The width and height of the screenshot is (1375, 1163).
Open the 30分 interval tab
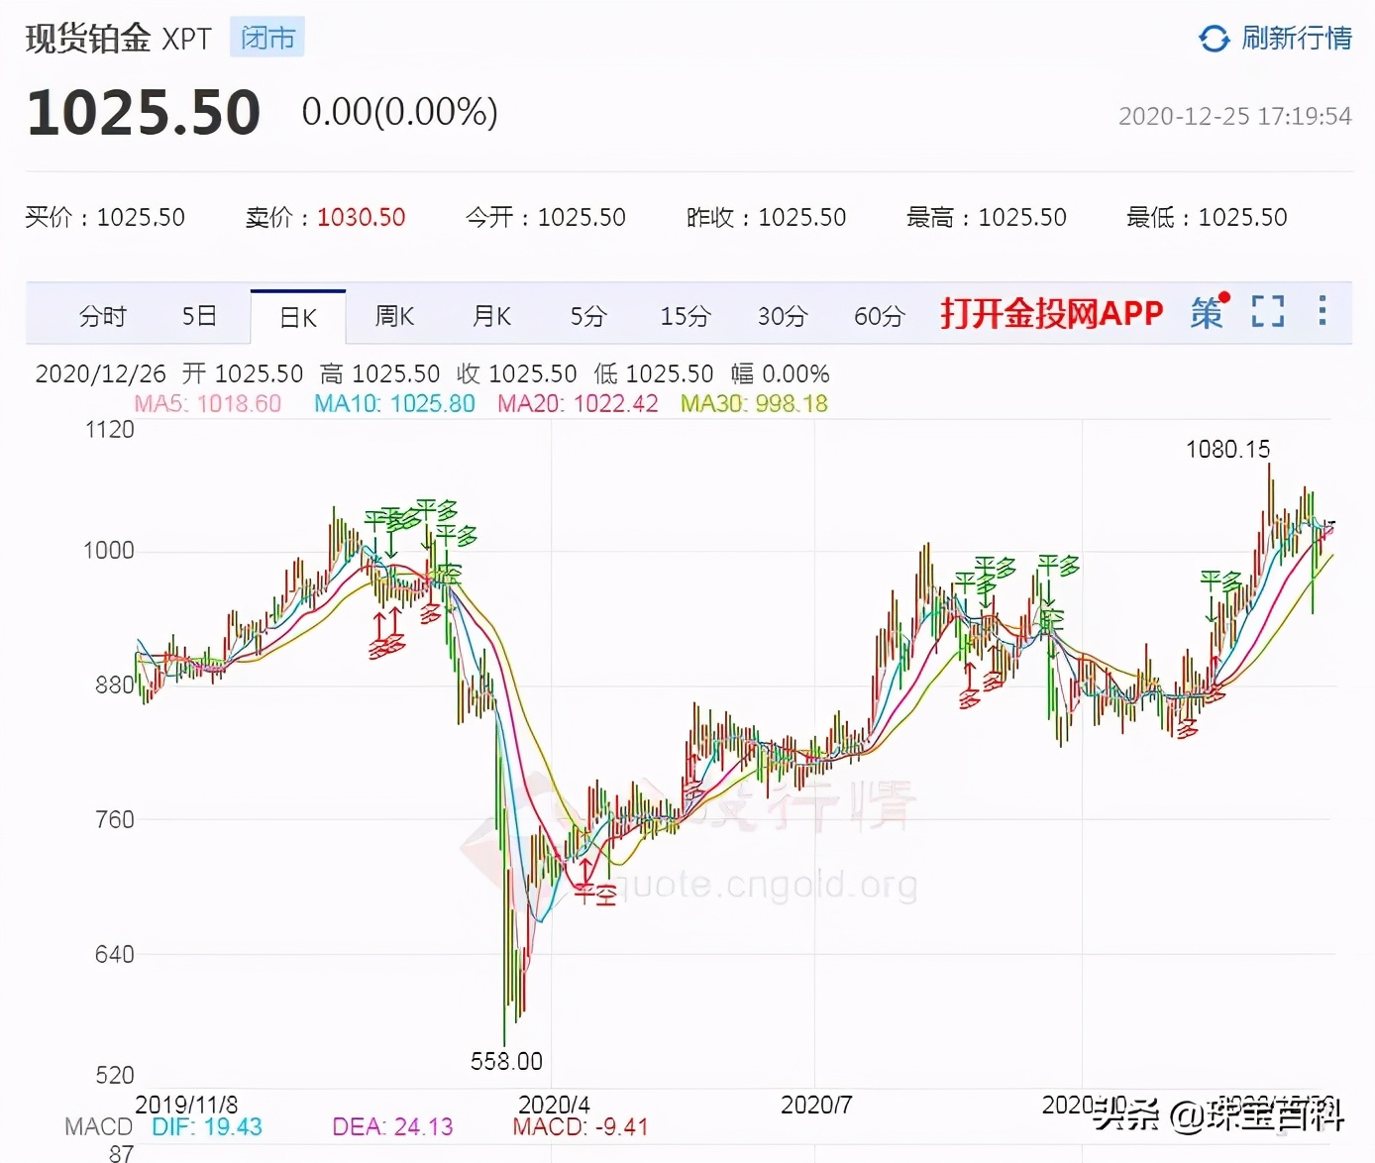tap(782, 315)
